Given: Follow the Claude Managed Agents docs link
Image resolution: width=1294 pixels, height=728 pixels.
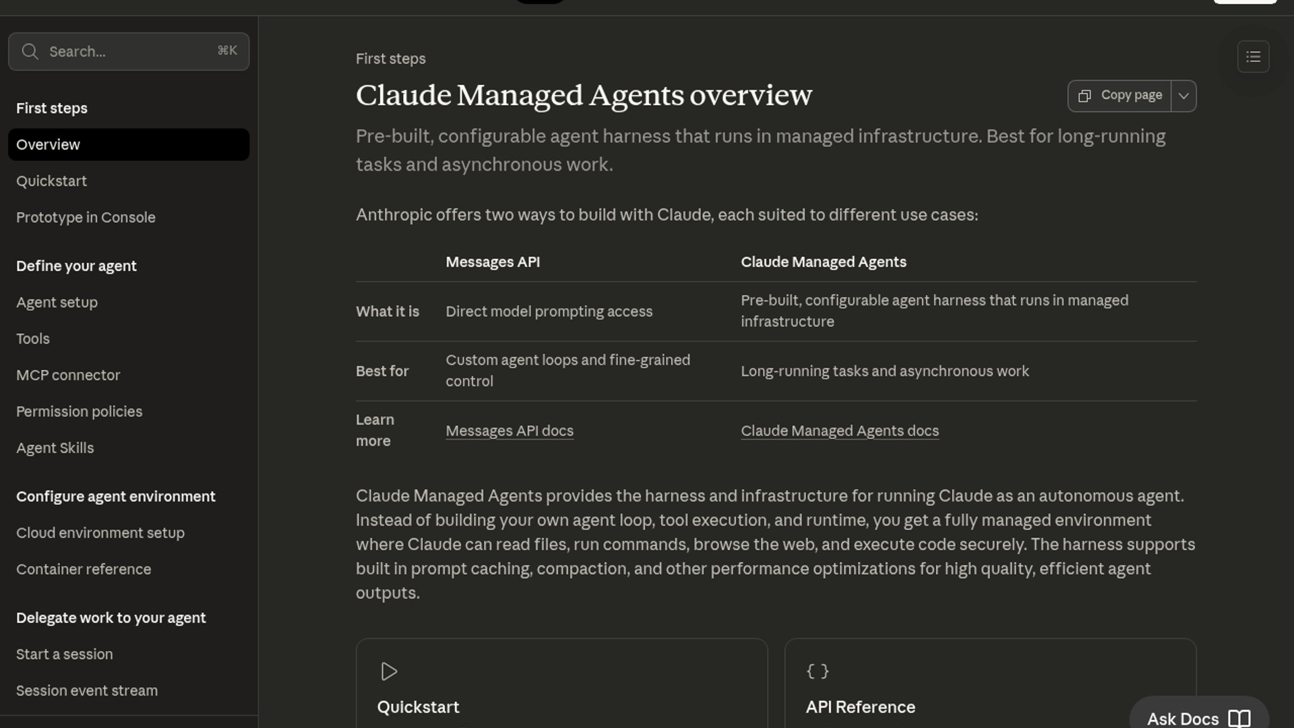Looking at the screenshot, I should click(840, 431).
